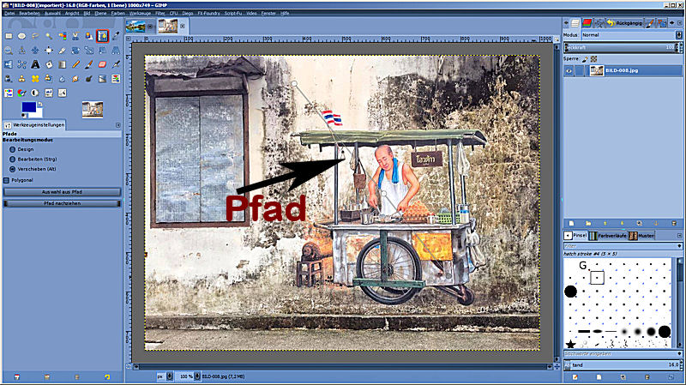686x385 pixels.
Task: Select the Eraser tool
Action: [102, 65]
